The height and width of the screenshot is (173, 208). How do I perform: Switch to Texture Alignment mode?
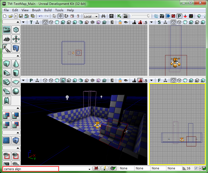(x=16, y=39)
